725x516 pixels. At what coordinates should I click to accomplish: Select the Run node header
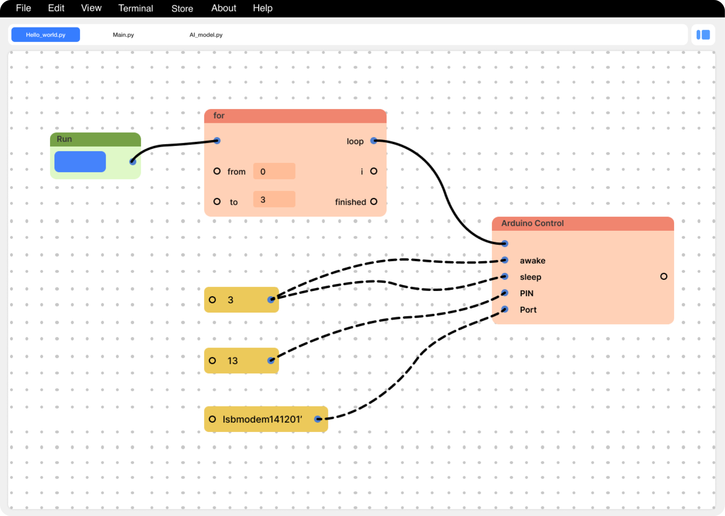coord(95,140)
